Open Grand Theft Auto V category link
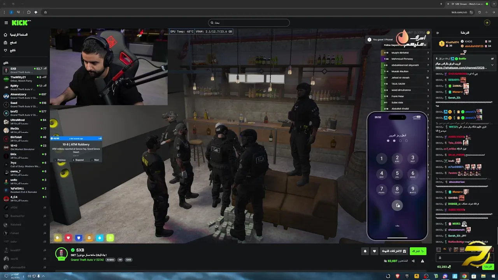The image size is (498, 280). point(87,259)
